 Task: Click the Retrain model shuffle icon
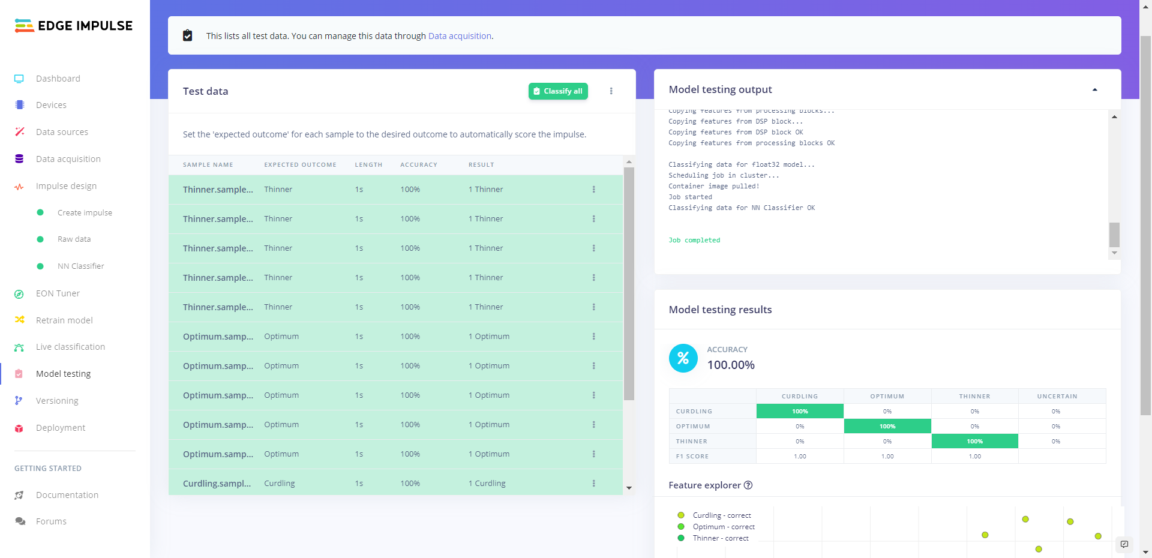click(x=19, y=320)
